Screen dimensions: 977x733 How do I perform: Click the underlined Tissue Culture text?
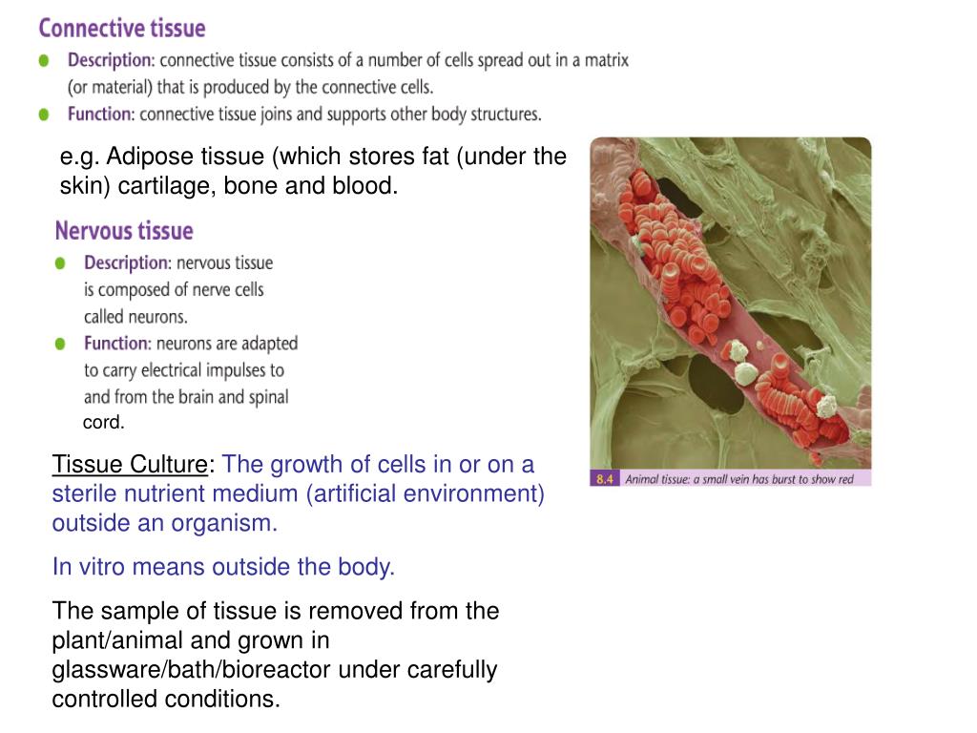130,465
